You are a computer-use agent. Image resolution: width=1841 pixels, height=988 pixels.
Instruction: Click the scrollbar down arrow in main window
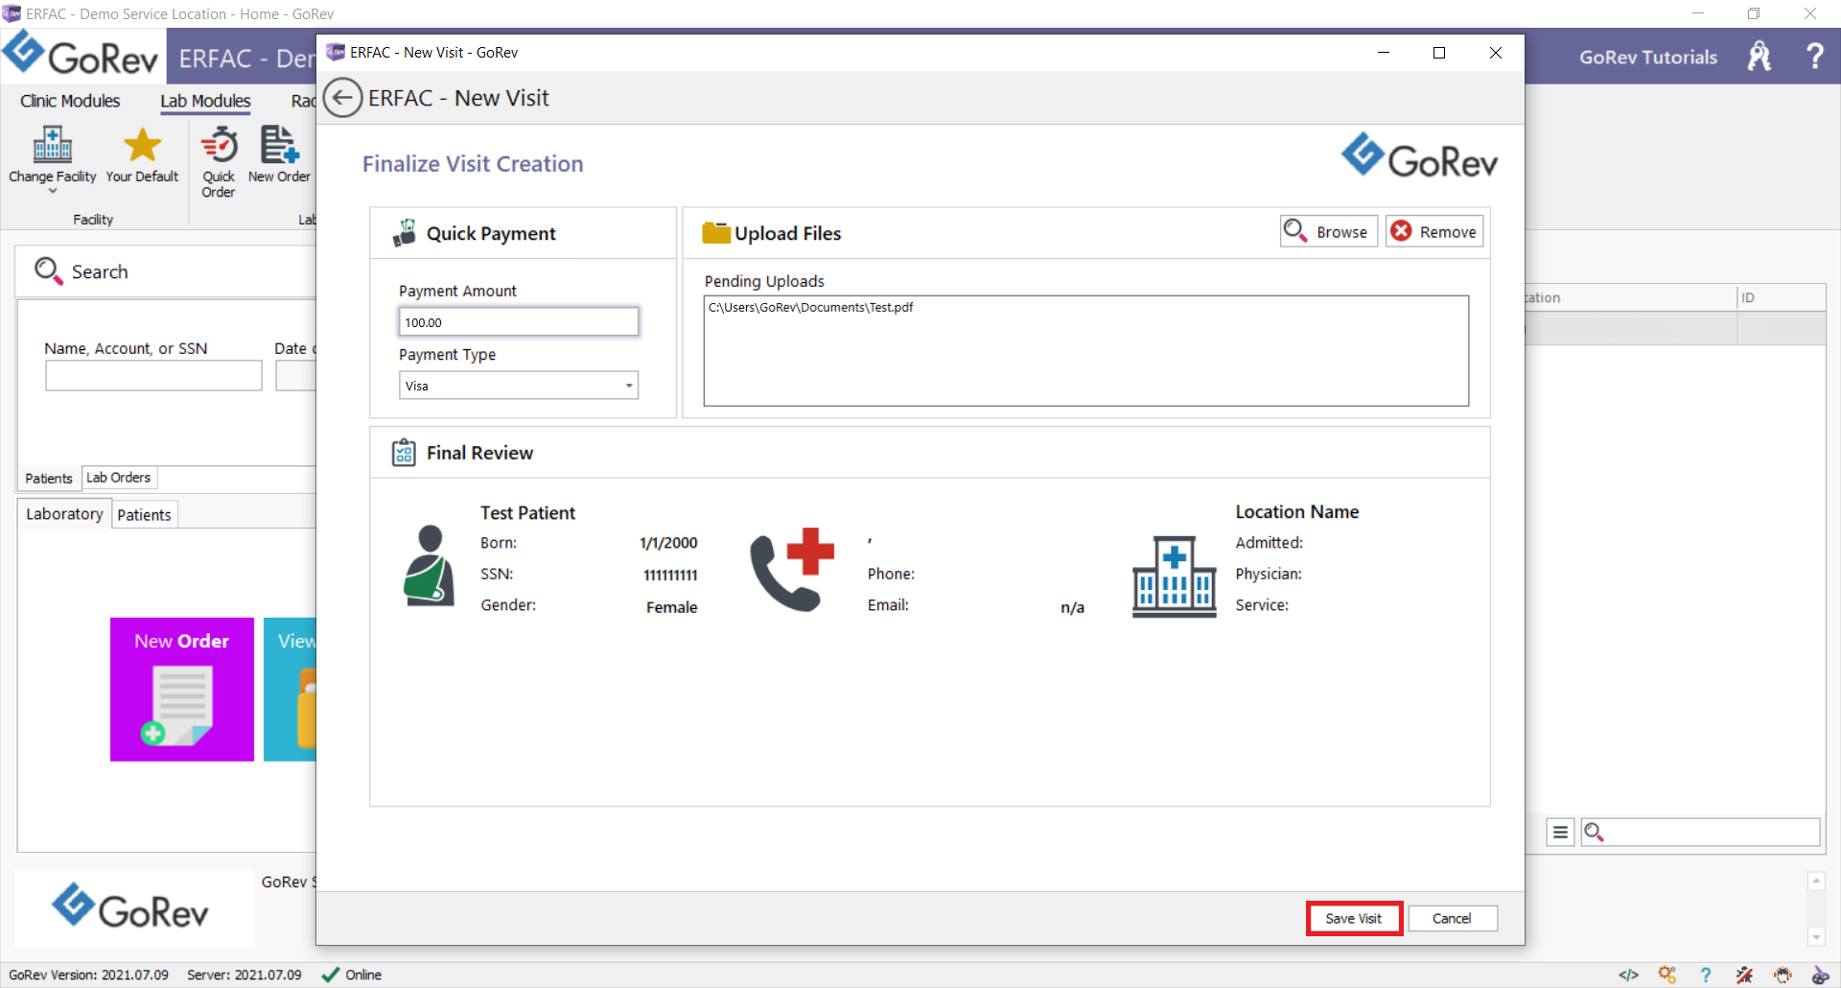(1816, 936)
